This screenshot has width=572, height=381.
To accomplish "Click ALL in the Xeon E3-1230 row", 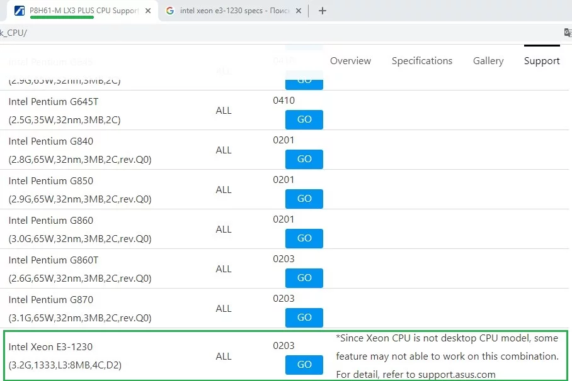I will click(224, 356).
